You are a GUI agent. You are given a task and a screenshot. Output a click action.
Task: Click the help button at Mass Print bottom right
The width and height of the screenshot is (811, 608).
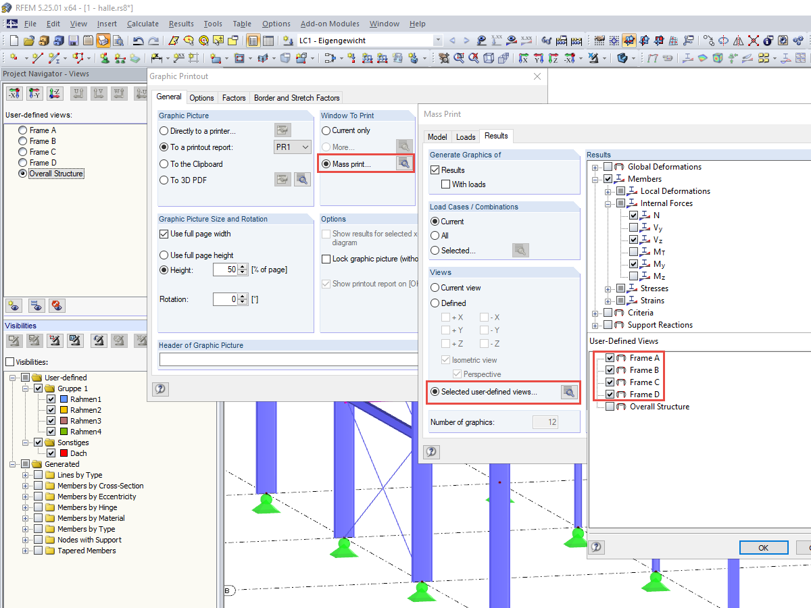(x=596, y=547)
